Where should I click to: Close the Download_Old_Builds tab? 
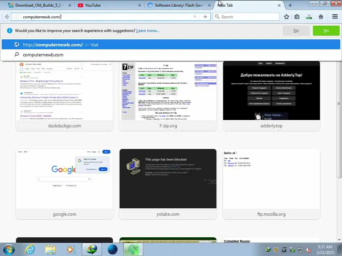(x=69, y=5)
